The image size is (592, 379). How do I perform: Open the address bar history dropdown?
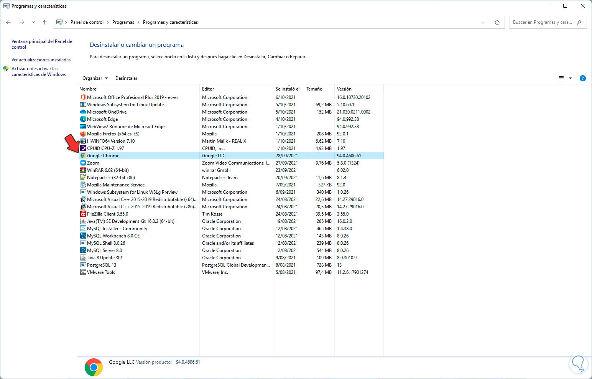tap(483, 22)
